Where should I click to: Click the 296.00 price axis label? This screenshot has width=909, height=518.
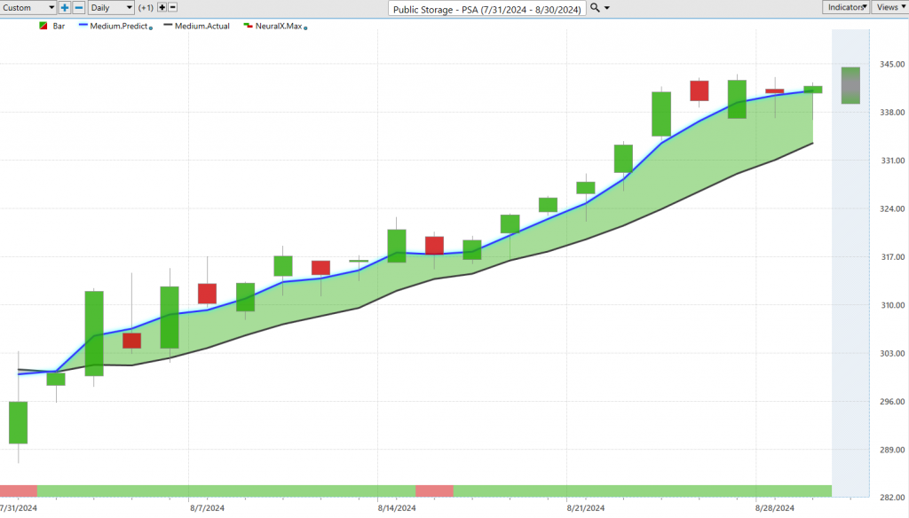(892, 401)
